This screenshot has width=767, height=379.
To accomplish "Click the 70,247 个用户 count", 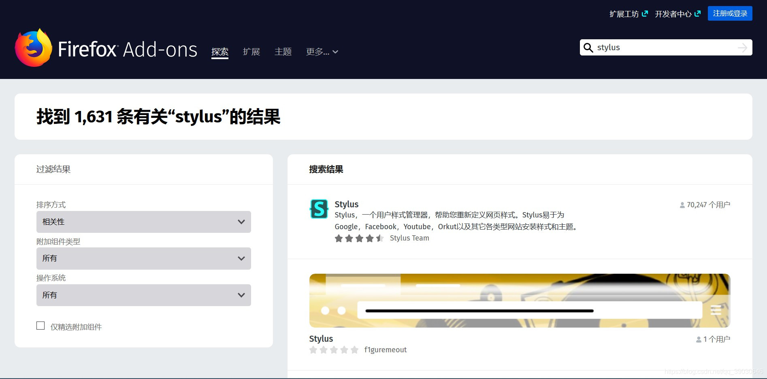I will [x=709, y=205].
